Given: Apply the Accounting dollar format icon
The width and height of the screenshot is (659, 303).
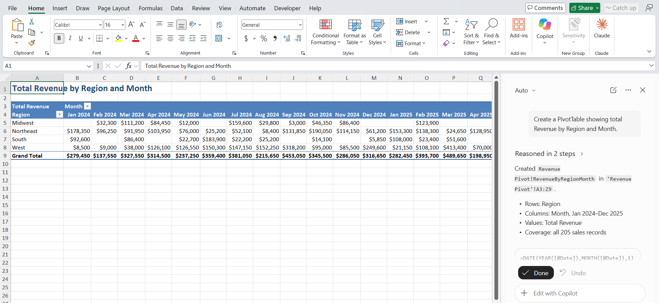Looking at the screenshot, I should 246,38.
